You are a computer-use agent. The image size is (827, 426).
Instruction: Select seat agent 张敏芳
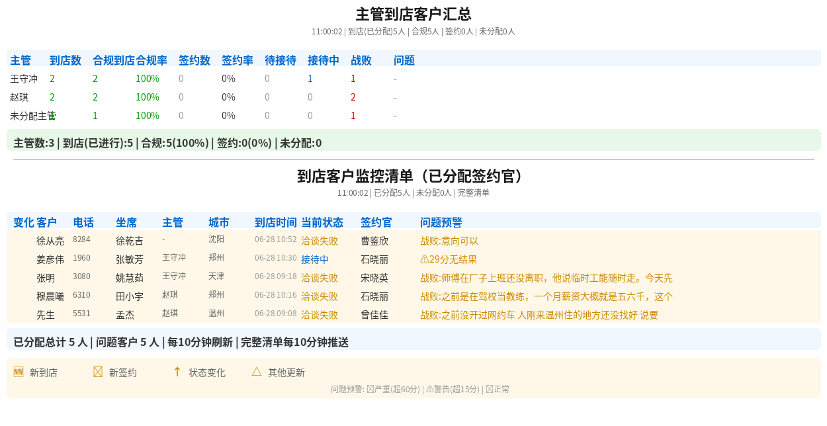coord(130,259)
